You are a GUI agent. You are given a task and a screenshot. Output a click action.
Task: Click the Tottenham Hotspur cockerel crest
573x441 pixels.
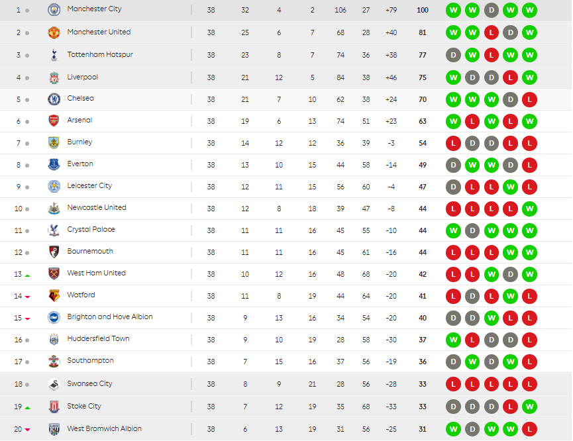[x=54, y=55]
